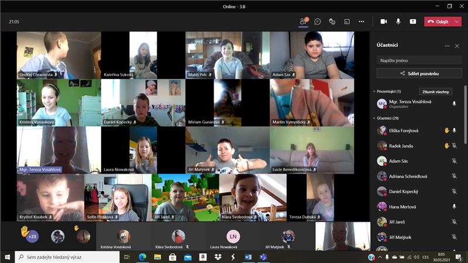The height and width of the screenshot is (263, 468).
Task: Close the Účastníci side panel
Action: coord(457,46)
